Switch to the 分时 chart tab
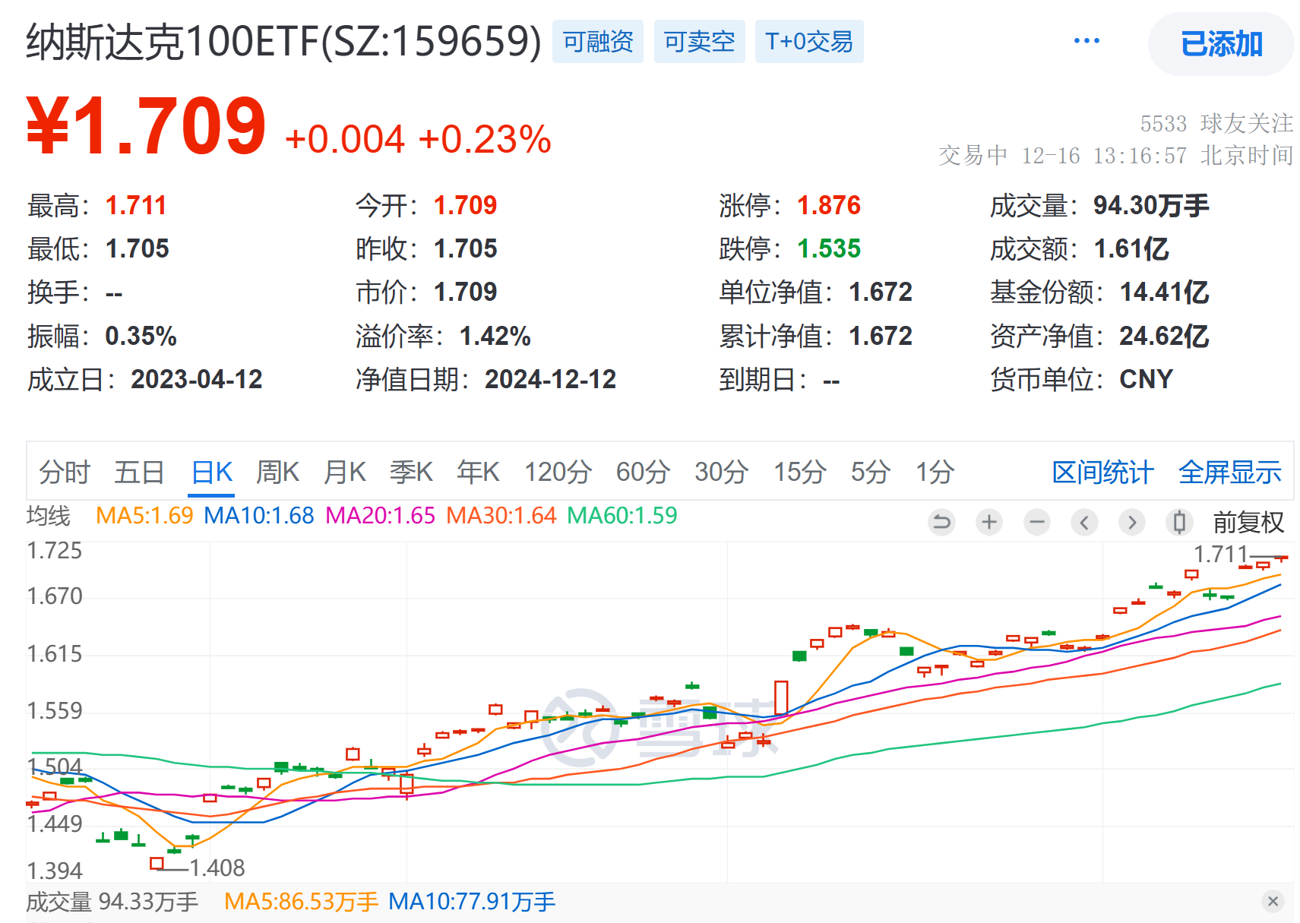The height and width of the screenshot is (923, 1300). [x=65, y=472]
